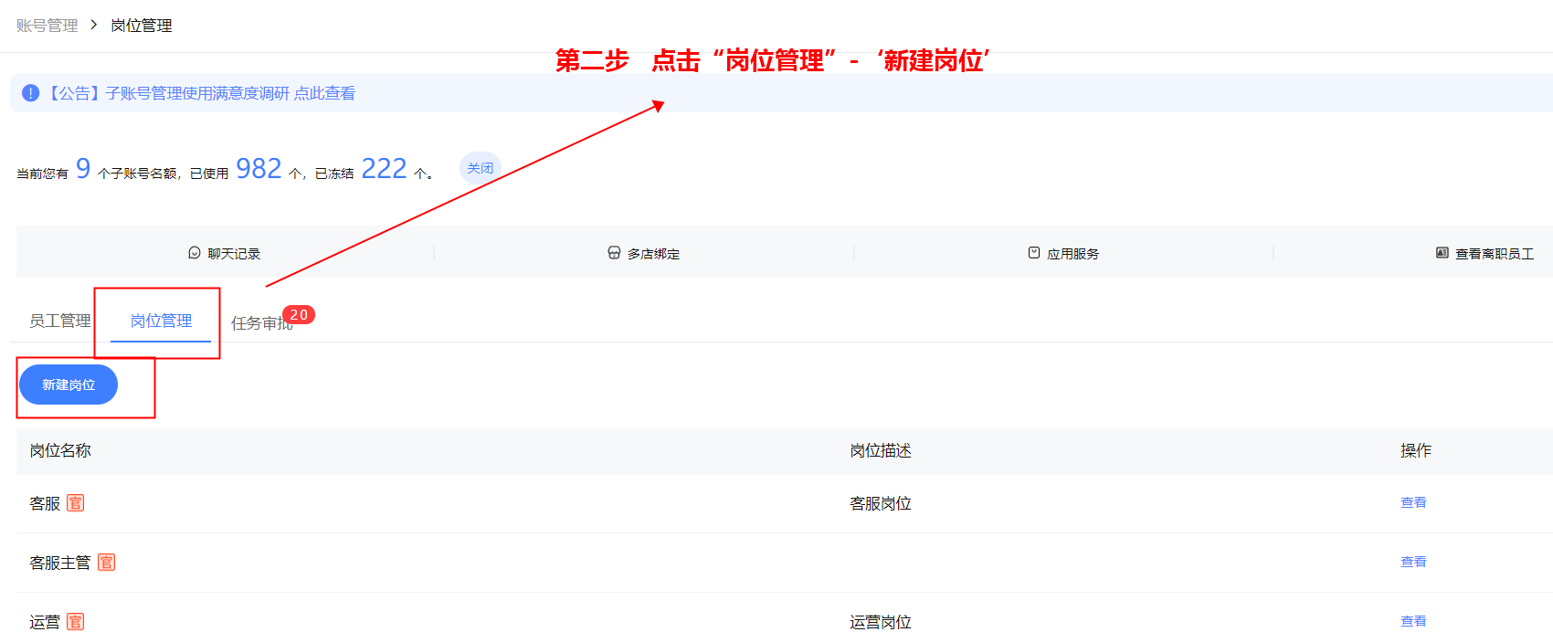The width and height of the screenshot is (1553, 632).
Task: Click the 官 badge beside 客服主管
Action: [107, 563]
